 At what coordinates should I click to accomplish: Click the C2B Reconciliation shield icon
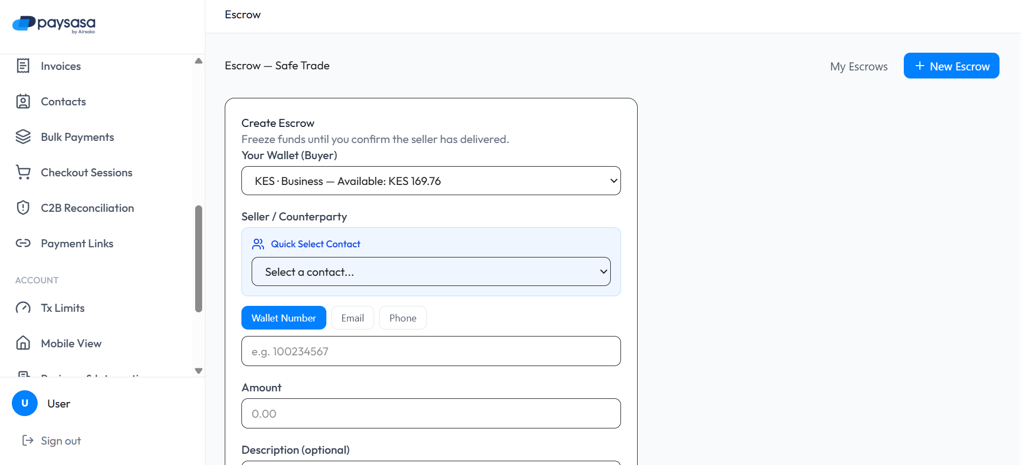tap(23, 208)
